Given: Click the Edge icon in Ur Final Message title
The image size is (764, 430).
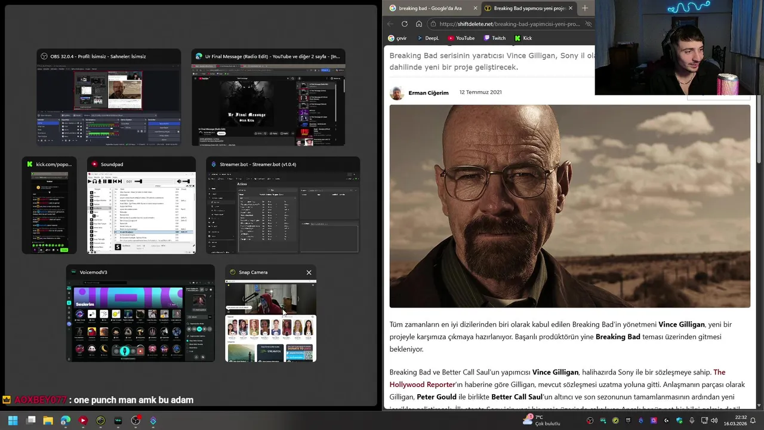Looking at the screenshot, I should click(199, 56).
